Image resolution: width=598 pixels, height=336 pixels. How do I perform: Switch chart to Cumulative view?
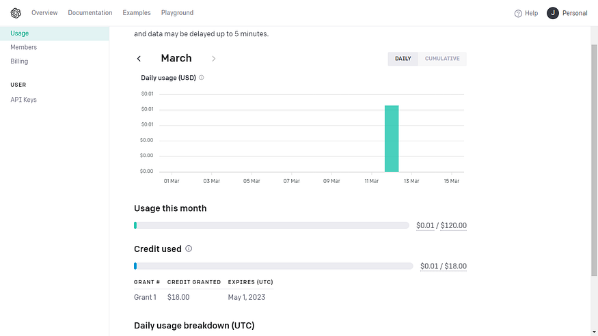point(442,59)
